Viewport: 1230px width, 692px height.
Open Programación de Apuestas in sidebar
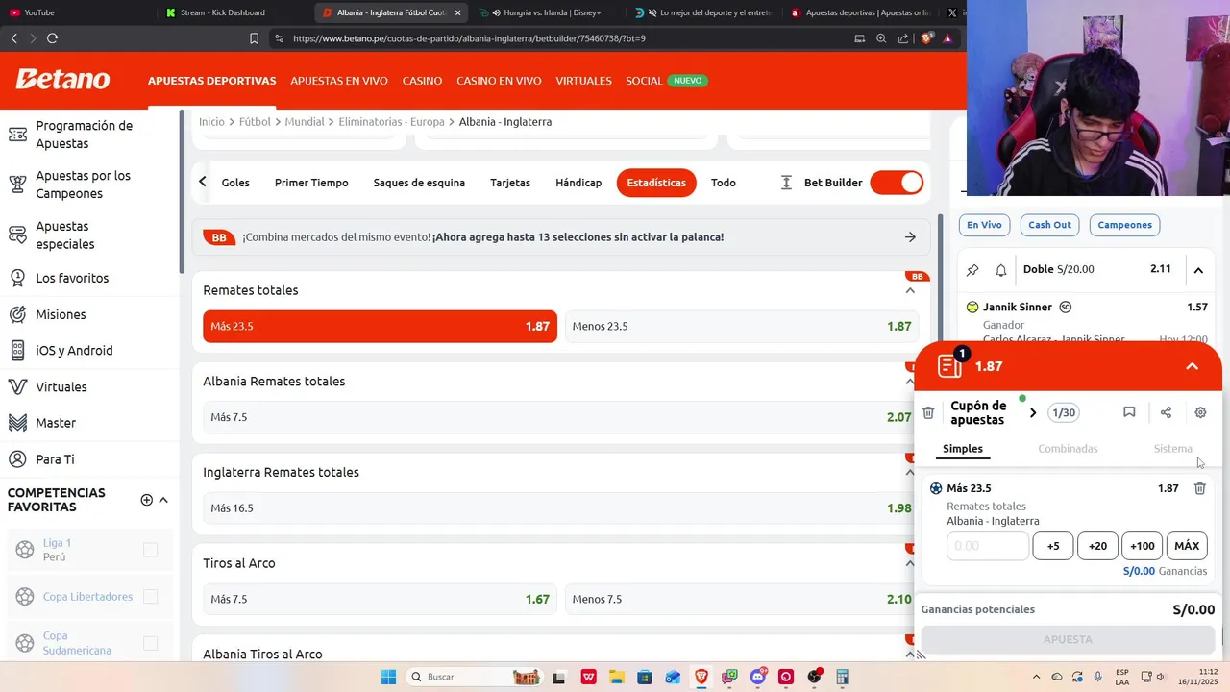[x=86, y=135]
